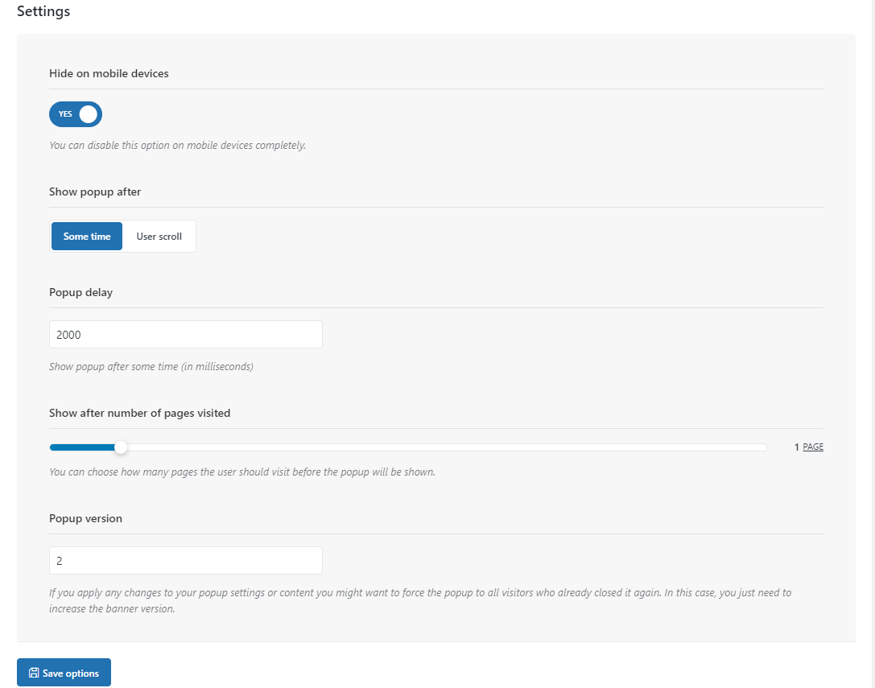
Task: Click the pages visited slider handle
Action: (121, 447)
